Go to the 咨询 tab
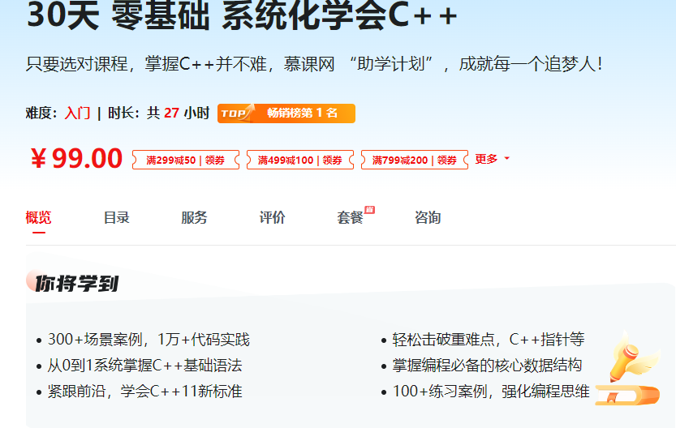676x428 pixels. [x=428, y=217]
